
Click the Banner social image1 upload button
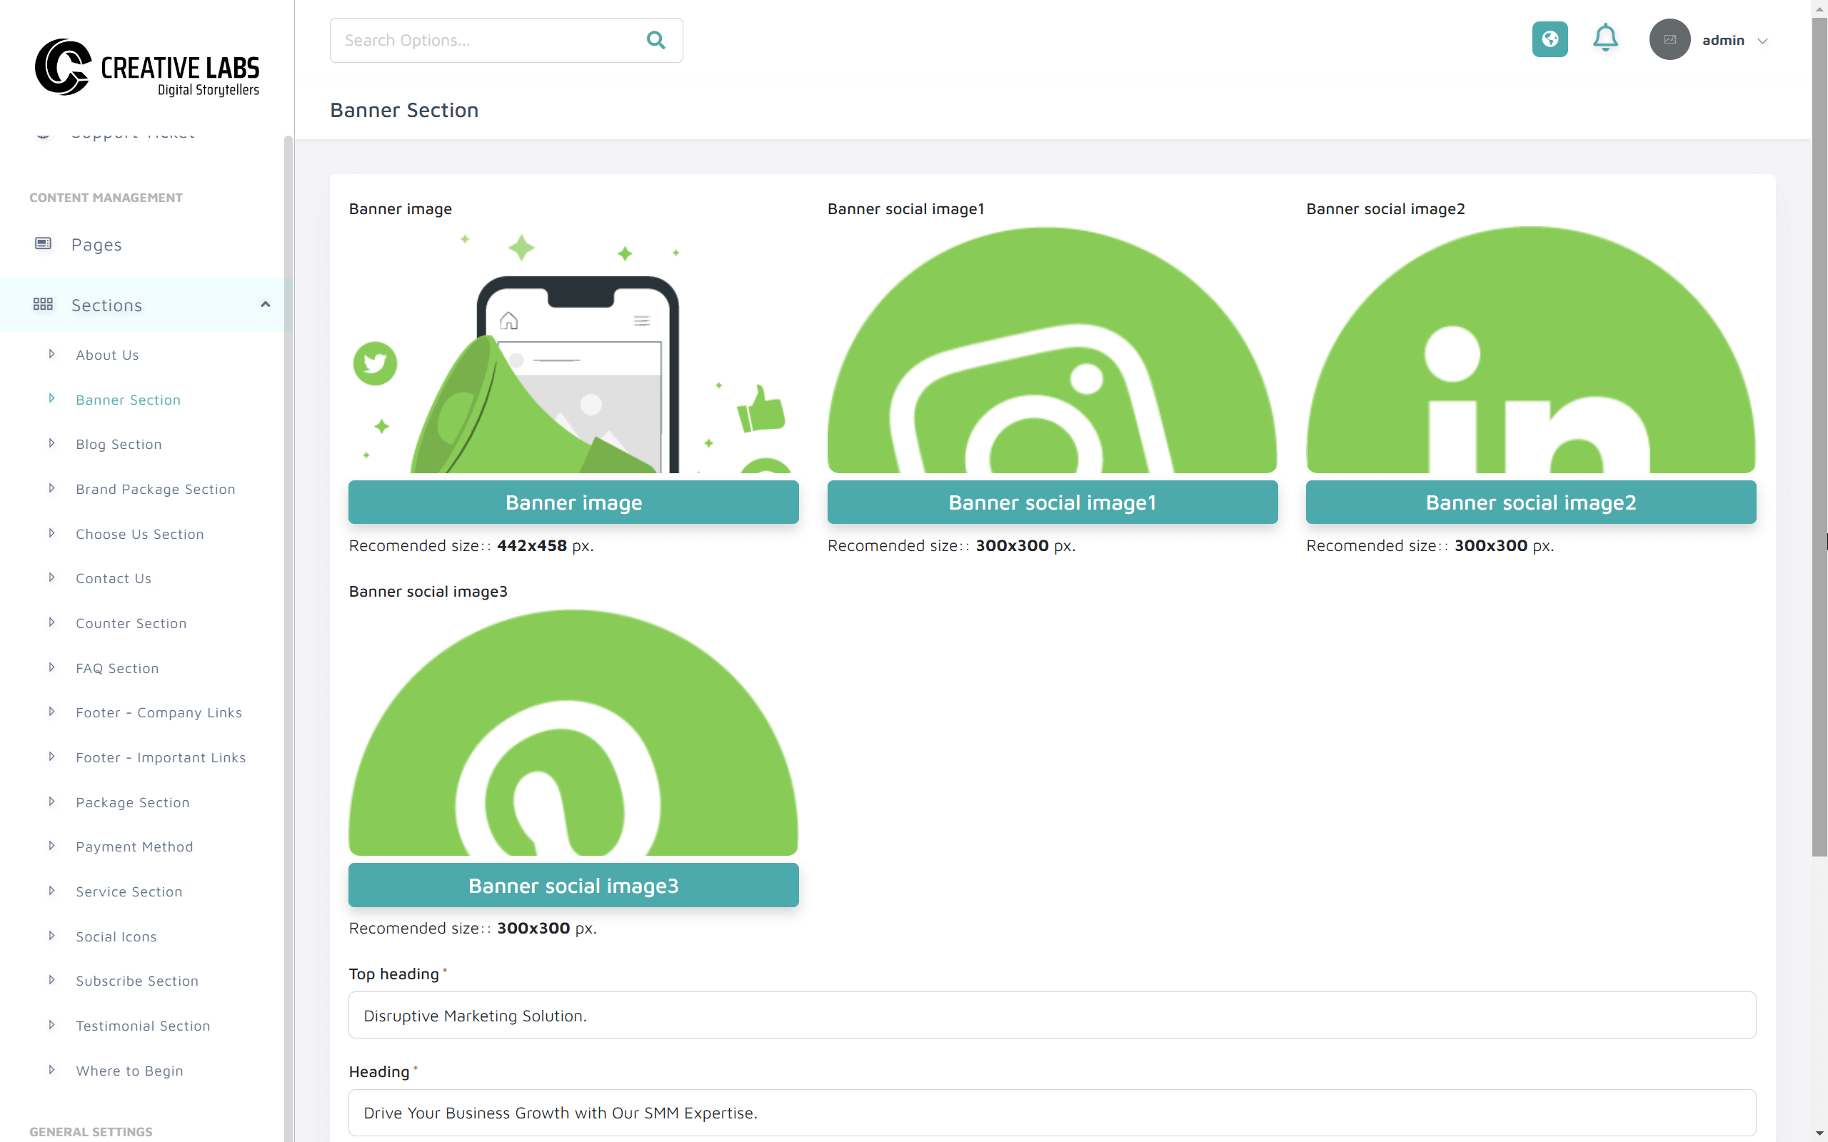pos(1052,502)
